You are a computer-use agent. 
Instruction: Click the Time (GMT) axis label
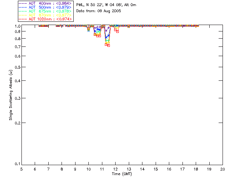click(122, 174)
